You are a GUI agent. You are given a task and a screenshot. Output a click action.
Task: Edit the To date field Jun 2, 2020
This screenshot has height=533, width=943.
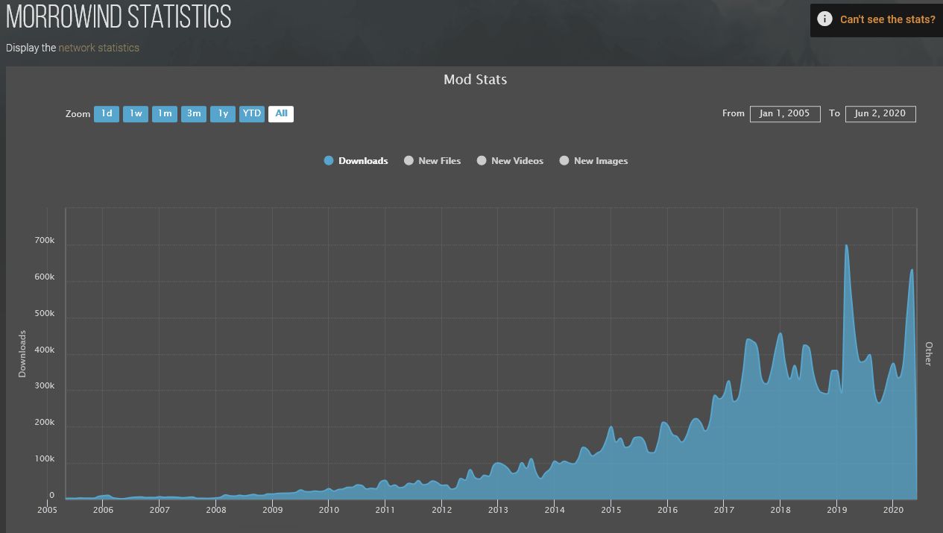(880, 113)
